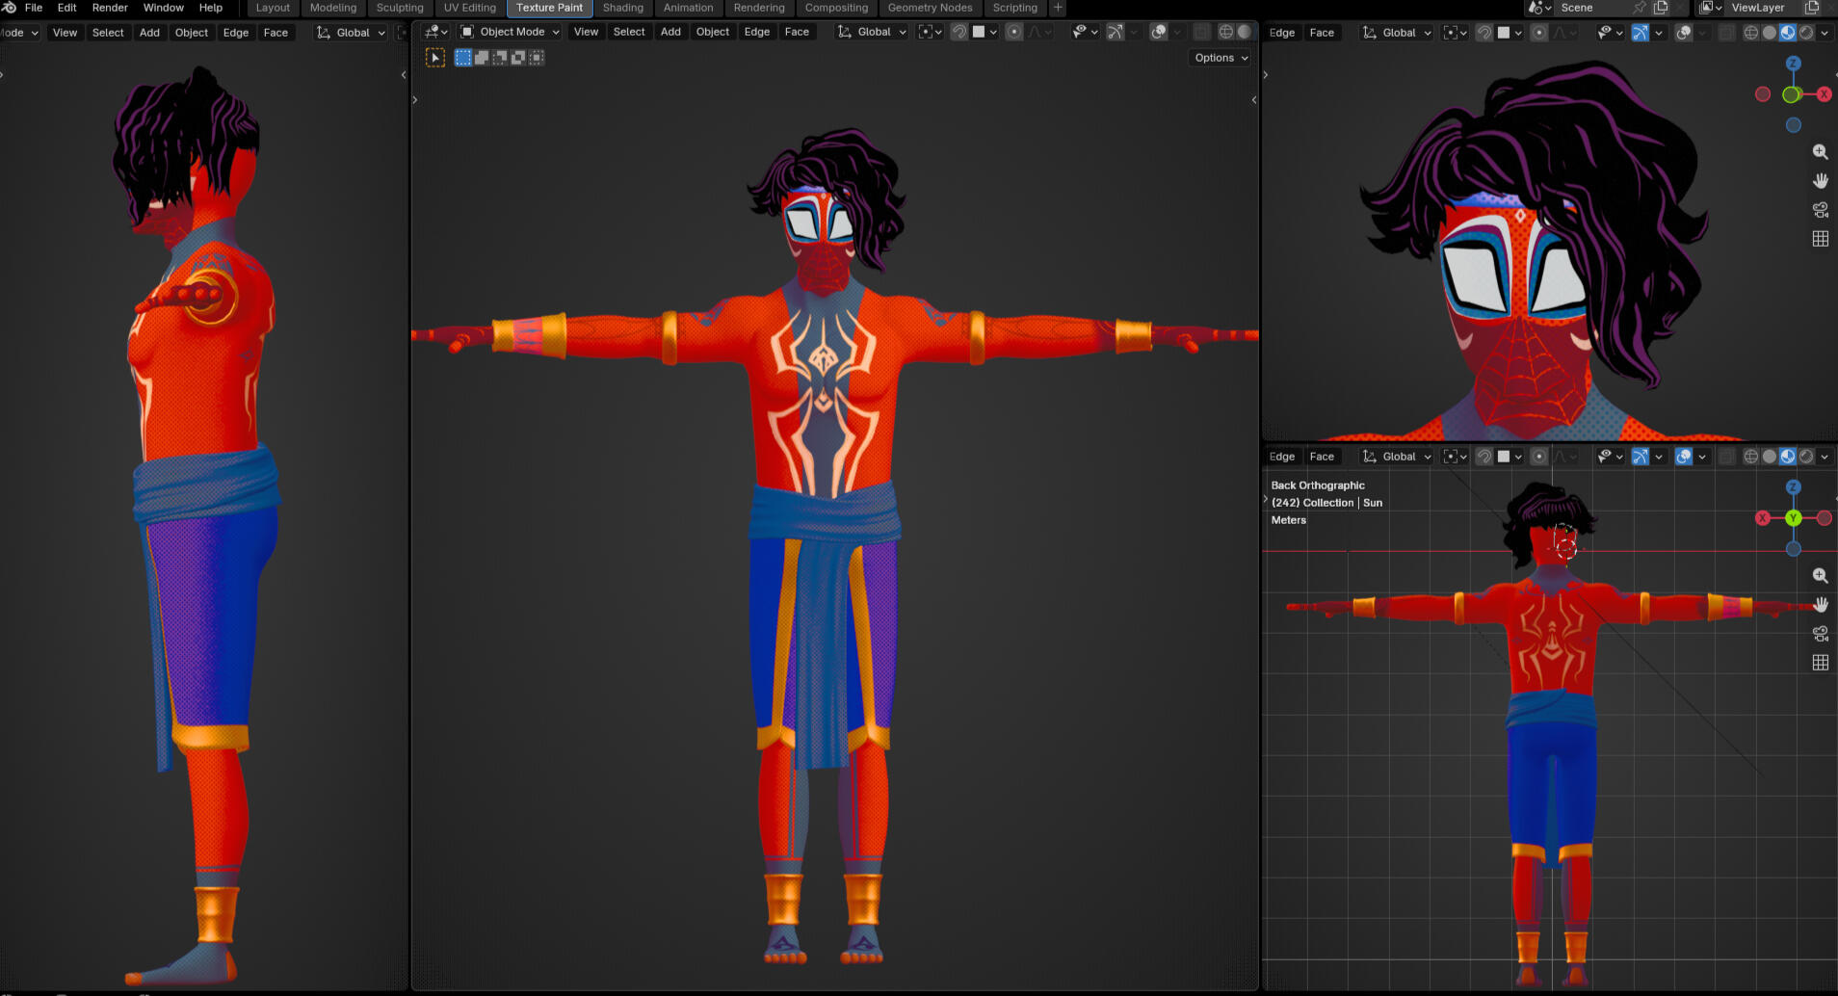
Task: Open the Object Mode dropdown in center viewport
Action: coord(510,32)
